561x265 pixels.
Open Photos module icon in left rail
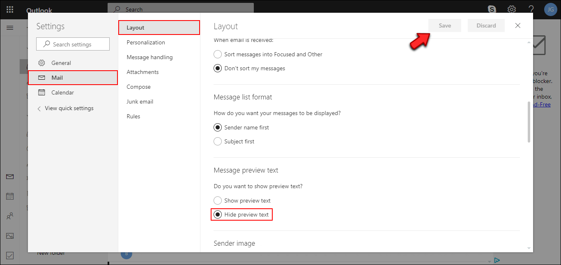coord(10,236)
